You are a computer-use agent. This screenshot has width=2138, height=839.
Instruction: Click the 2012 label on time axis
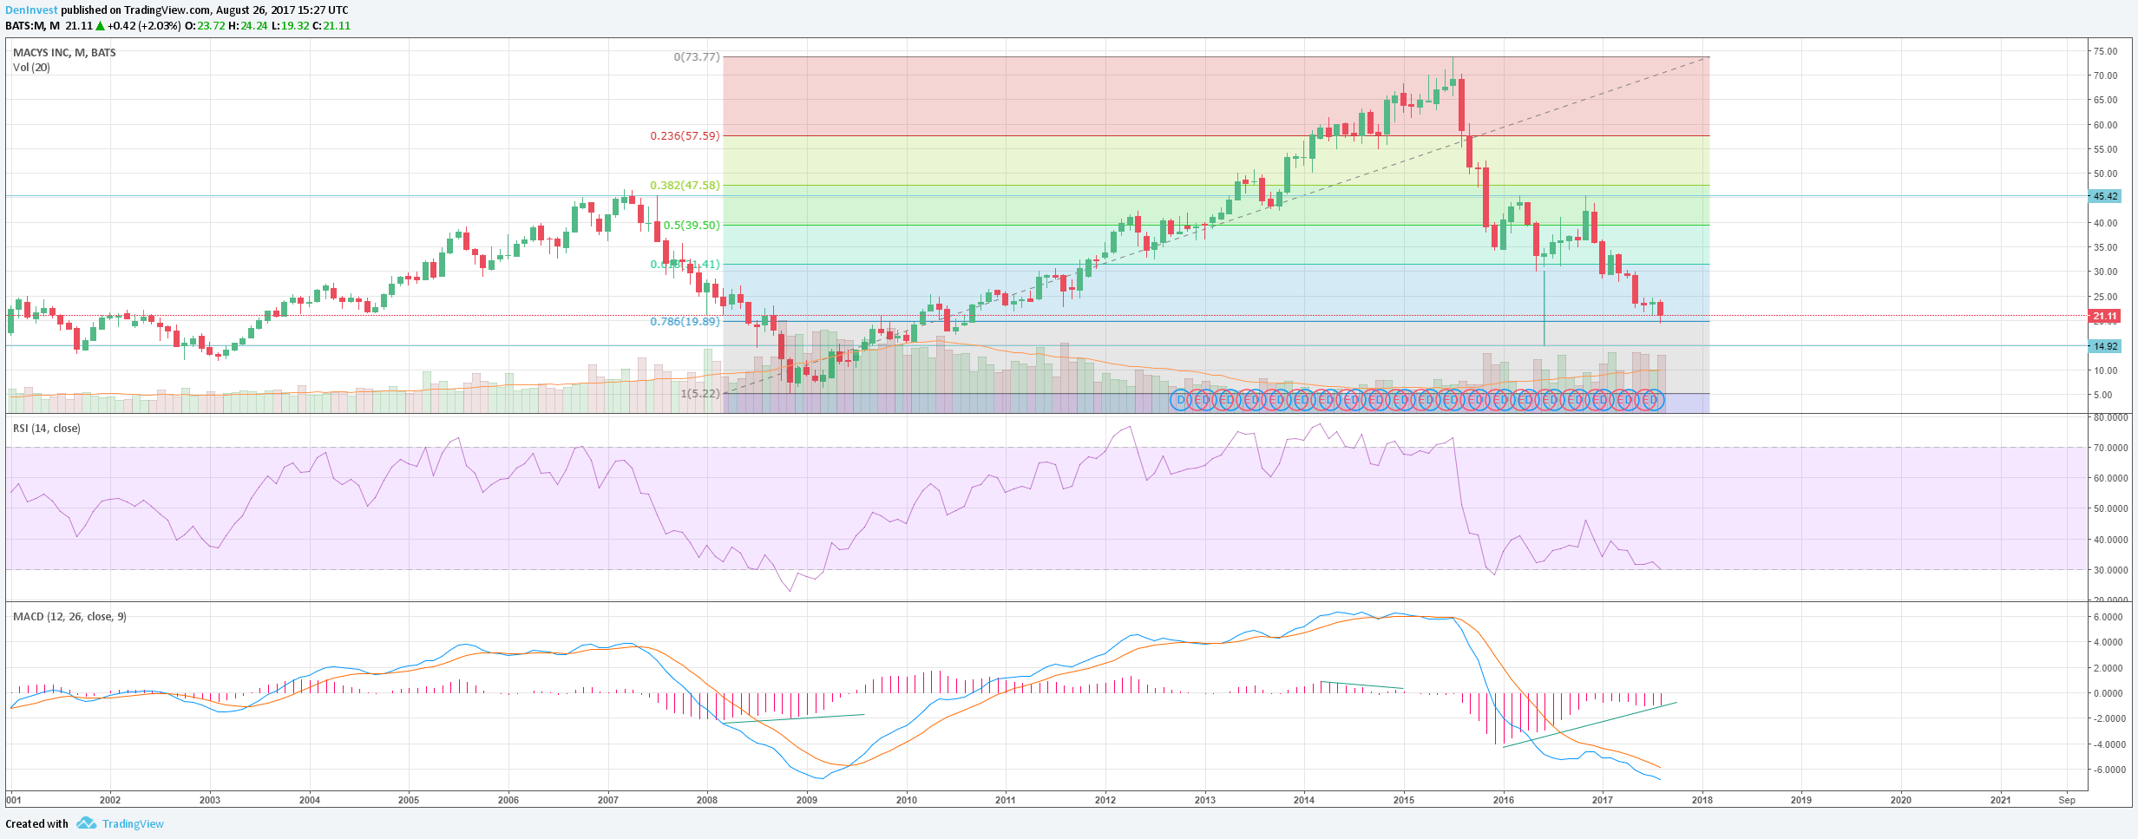click(x=1105, y=800)
